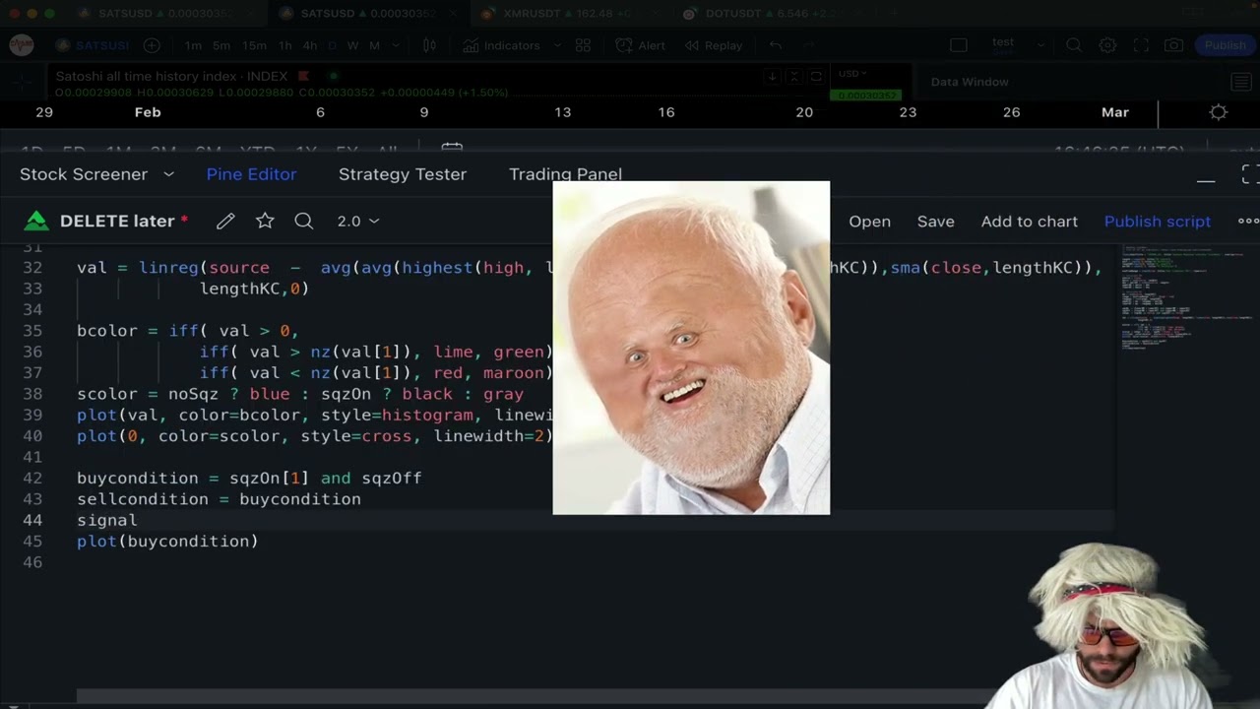Click the 'scolor = noSqz' code line
1260x709 pixels.
(300, 394)
